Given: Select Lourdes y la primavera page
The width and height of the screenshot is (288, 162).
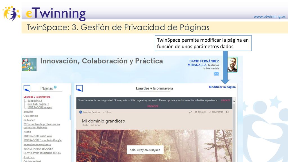Looking at the screenshot, I should tap(37, 97).
